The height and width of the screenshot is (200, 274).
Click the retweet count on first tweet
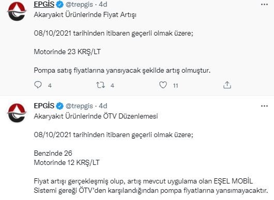[x=112, y=86]
